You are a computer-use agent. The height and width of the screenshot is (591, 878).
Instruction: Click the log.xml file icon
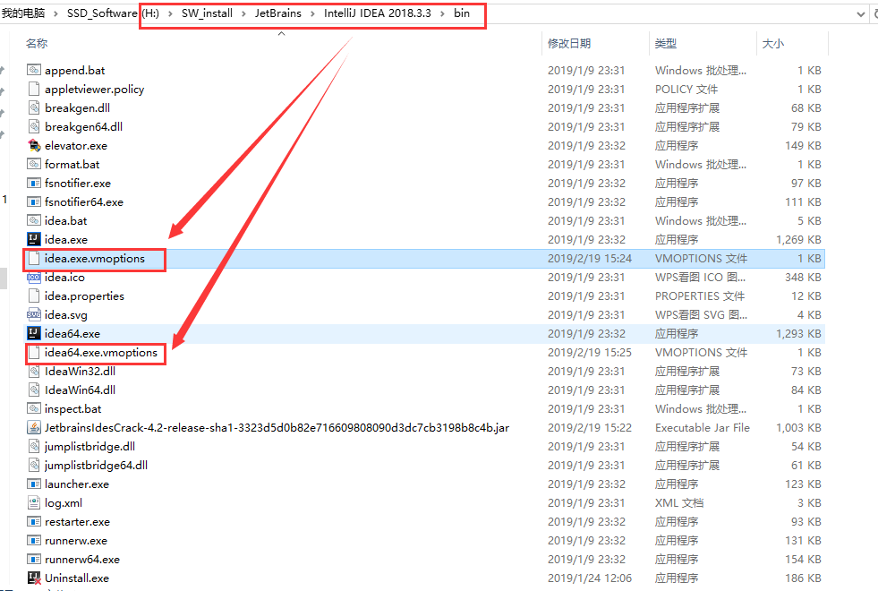point(34,503)
